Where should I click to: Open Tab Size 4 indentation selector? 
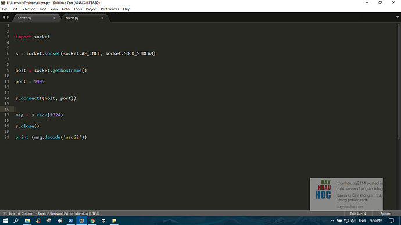pyautogui.click(x=358, y=213)
